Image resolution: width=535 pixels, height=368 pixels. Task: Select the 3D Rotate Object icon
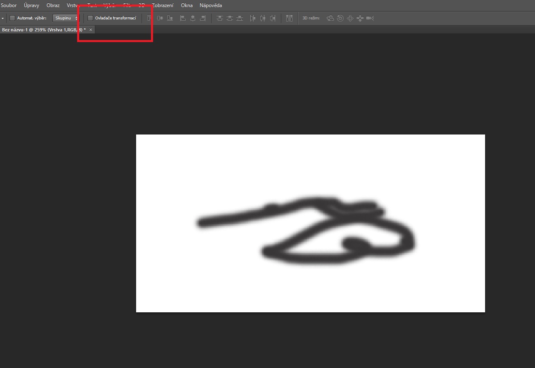[330, 18]
